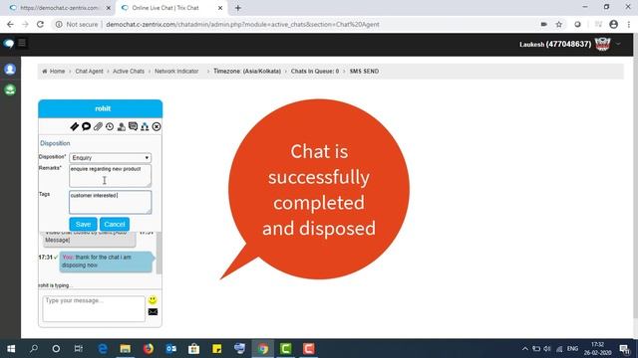Toggle the hamburger menu icon in header

(22, 43)
